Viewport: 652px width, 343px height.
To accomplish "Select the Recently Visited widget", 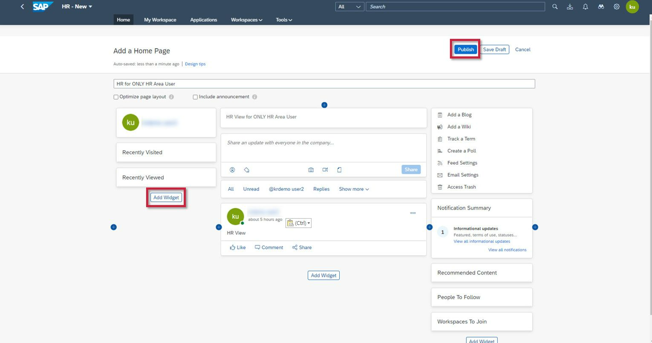I will 166,152.
